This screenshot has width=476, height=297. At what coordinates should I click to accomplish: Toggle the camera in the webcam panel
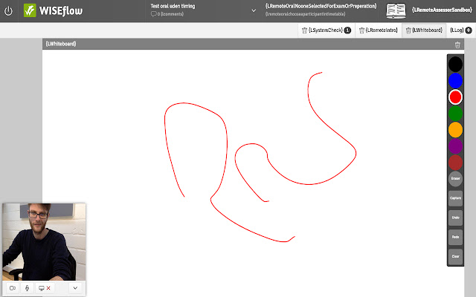point(13,288)
